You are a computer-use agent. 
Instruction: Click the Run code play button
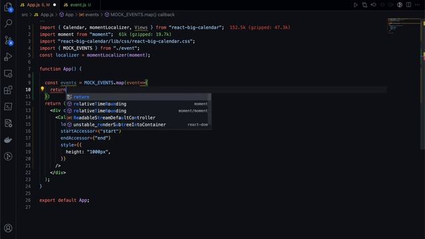pyautogui.click(x=355, y=5)
